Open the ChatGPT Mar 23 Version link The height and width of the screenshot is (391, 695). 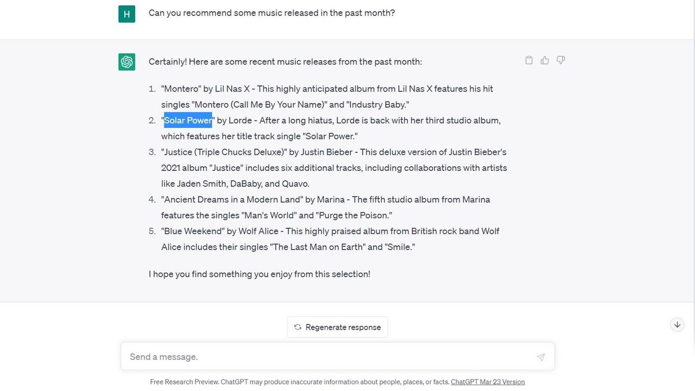point(488,382)
